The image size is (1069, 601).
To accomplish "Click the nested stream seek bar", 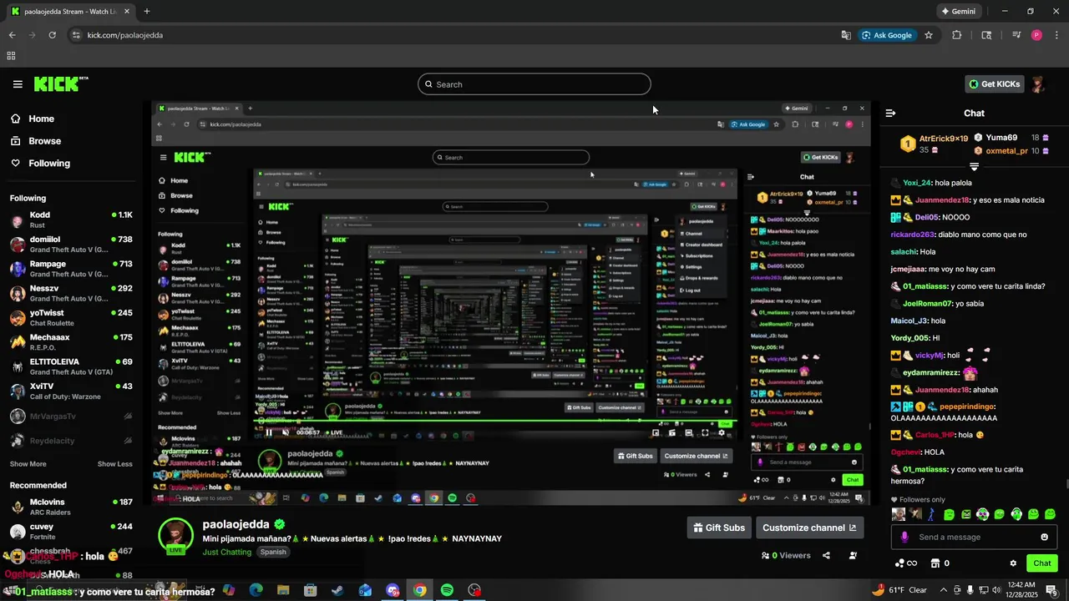I will pyautogui.click(x=494, y=422).
